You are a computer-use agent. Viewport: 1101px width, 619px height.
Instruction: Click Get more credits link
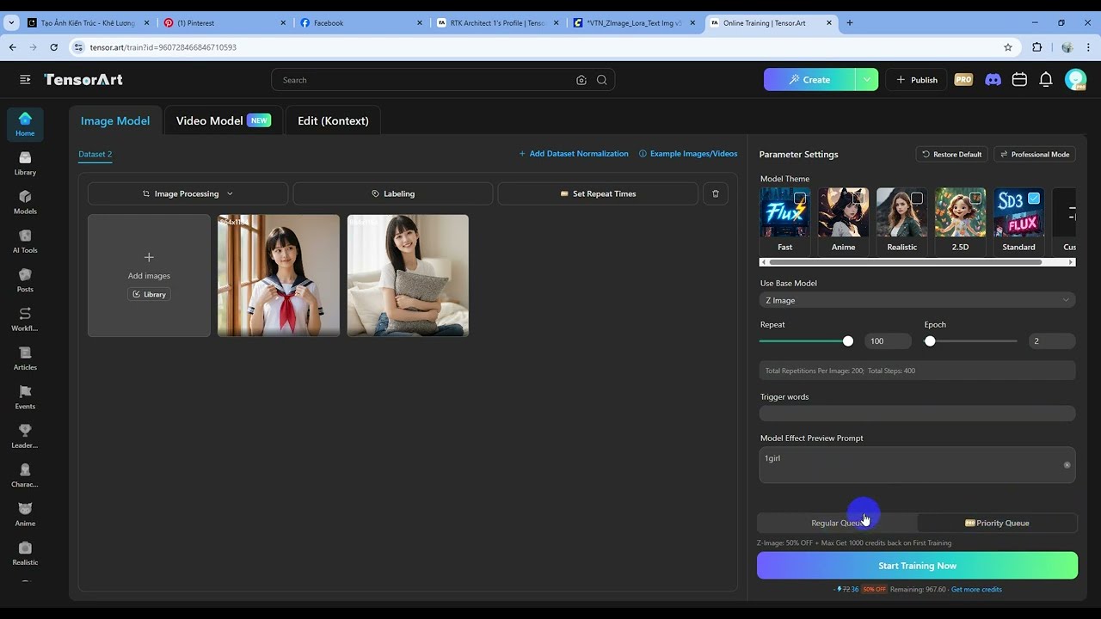[x=976, y=590]
